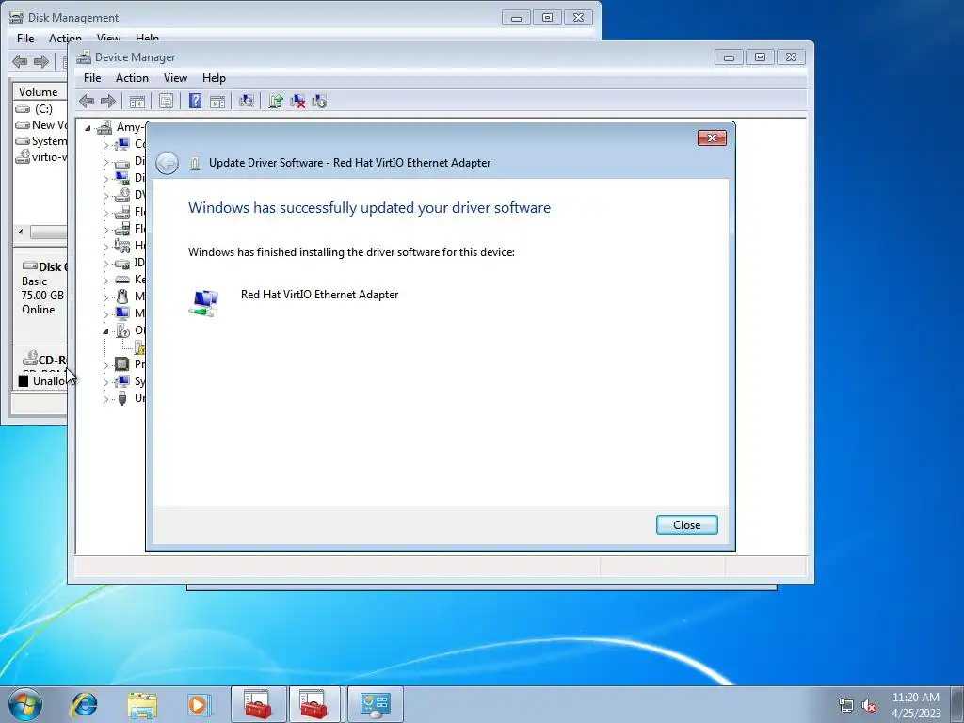Expand the DVD/CD-ROM drives node arrow

click(105, 196)
